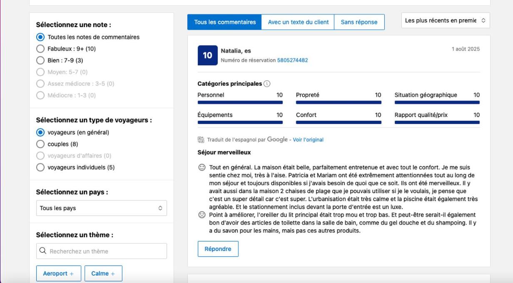This screenshot has height=283, width=513.
Task: Click the Recherchez un thème search field
Action: point(106,251)
